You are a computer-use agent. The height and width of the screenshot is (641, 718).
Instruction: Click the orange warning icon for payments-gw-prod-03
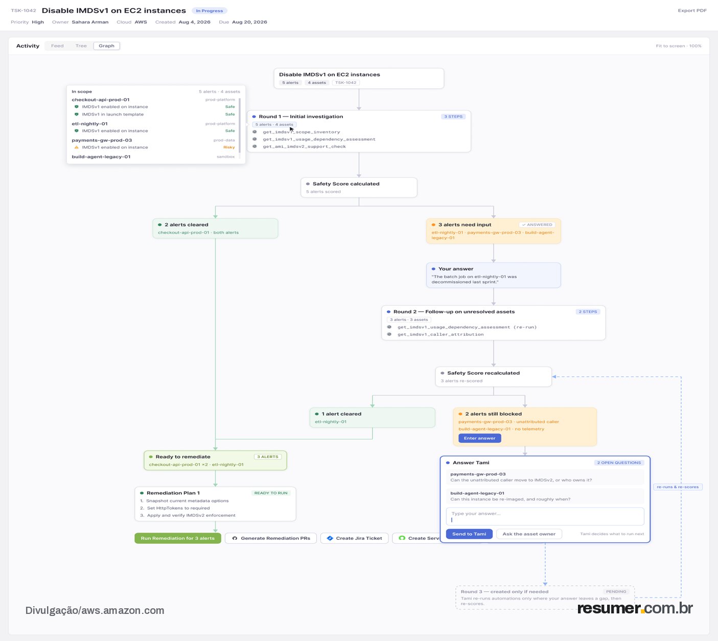tap(77, 147)
